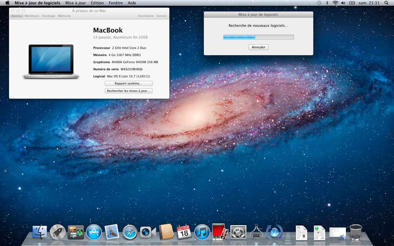Click Annuler in software update dialog

tap(259, 47)
